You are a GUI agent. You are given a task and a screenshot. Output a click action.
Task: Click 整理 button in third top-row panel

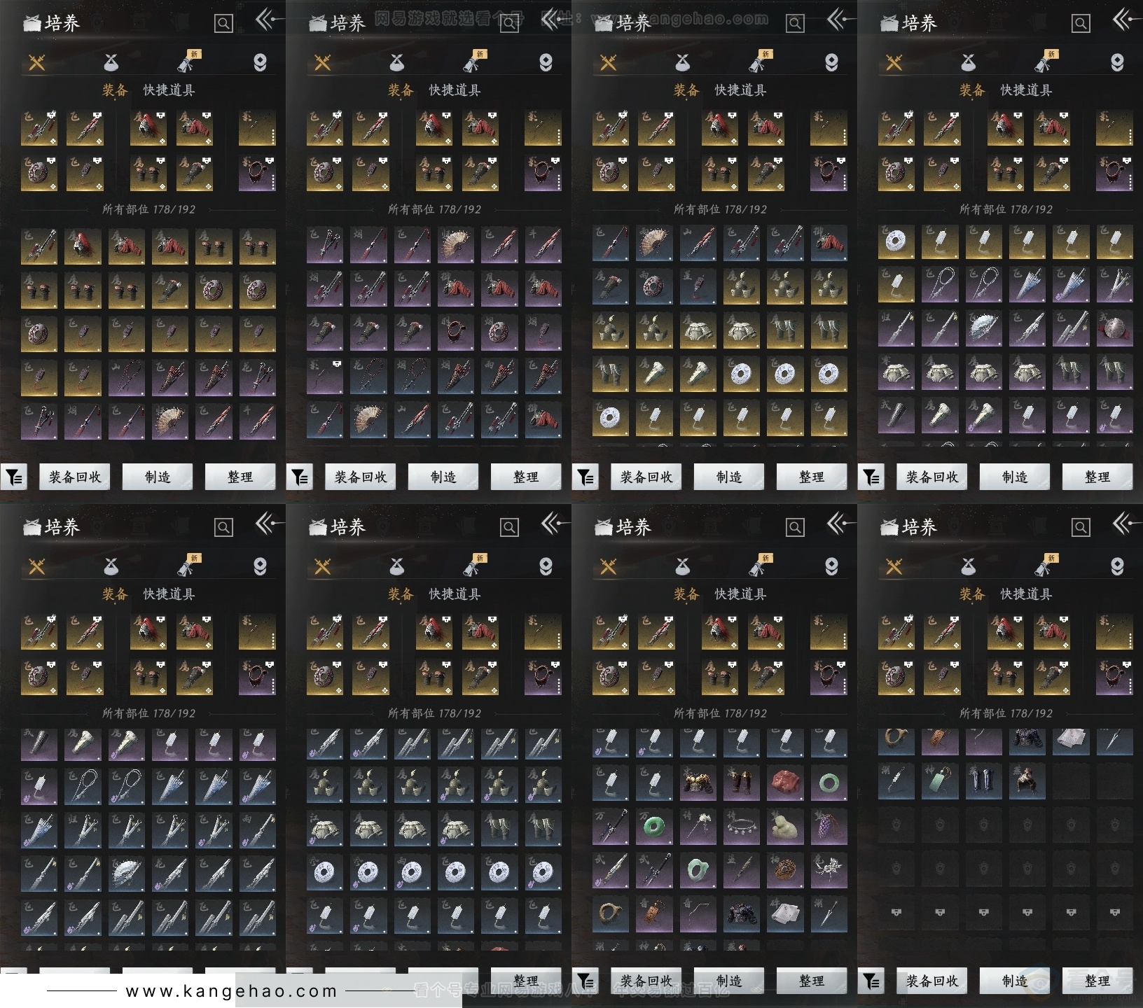point(812,477)
